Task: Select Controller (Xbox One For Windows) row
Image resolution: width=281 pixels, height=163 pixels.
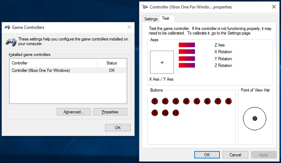Action: [68, 70]
